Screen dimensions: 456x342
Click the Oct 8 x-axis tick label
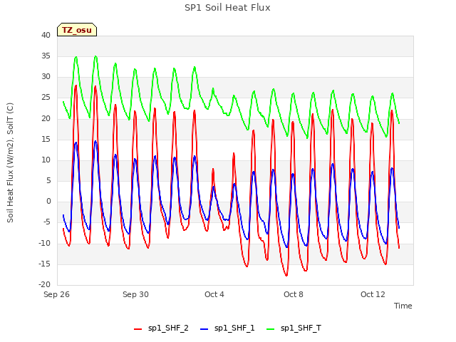pyautogui.click(x=294, y=294)
